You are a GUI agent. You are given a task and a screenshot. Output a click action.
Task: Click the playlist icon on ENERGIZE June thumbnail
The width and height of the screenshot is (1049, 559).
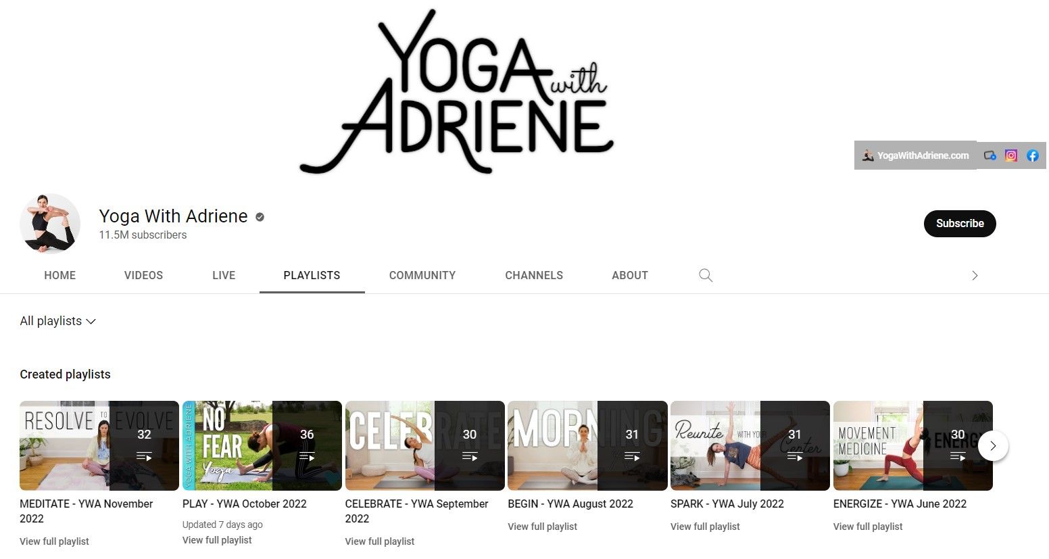pos(958,457)
